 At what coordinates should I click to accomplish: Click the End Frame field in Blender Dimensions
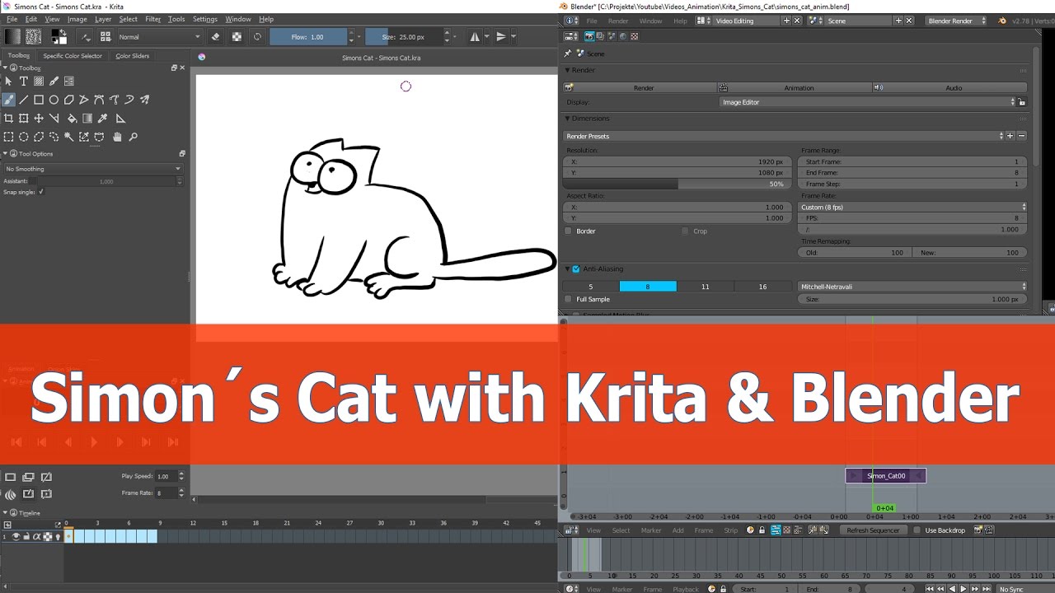coord(914,173)
